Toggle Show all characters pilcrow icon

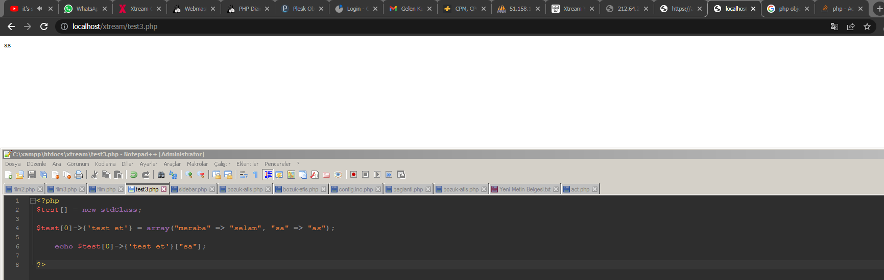click(255, 175)
